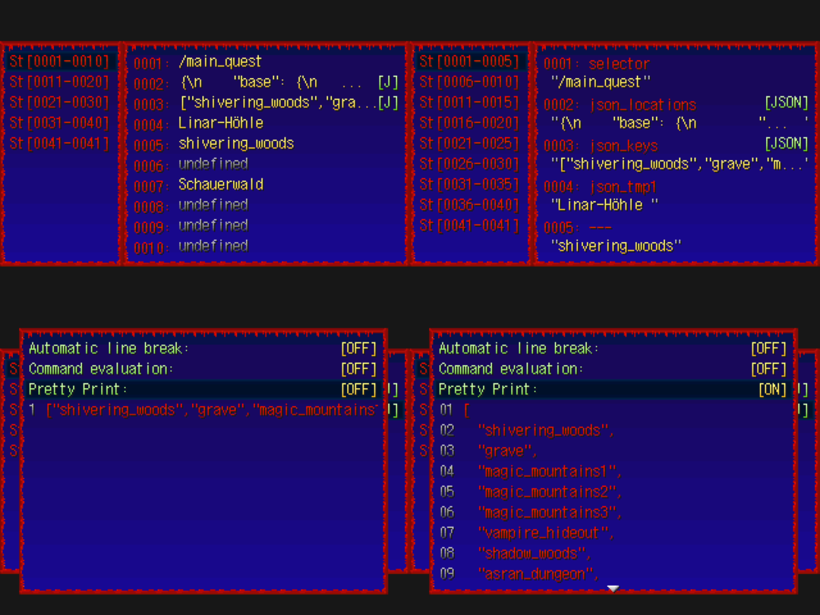Click the [JSON] indicator beside json_keys
Screen dimensions: 820x615
pyautogui.click(x=786, y=143)
